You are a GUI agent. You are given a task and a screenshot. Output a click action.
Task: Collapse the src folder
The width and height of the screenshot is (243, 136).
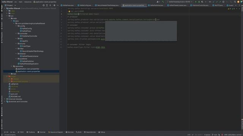pyautogui.click(x=7, y=16)
